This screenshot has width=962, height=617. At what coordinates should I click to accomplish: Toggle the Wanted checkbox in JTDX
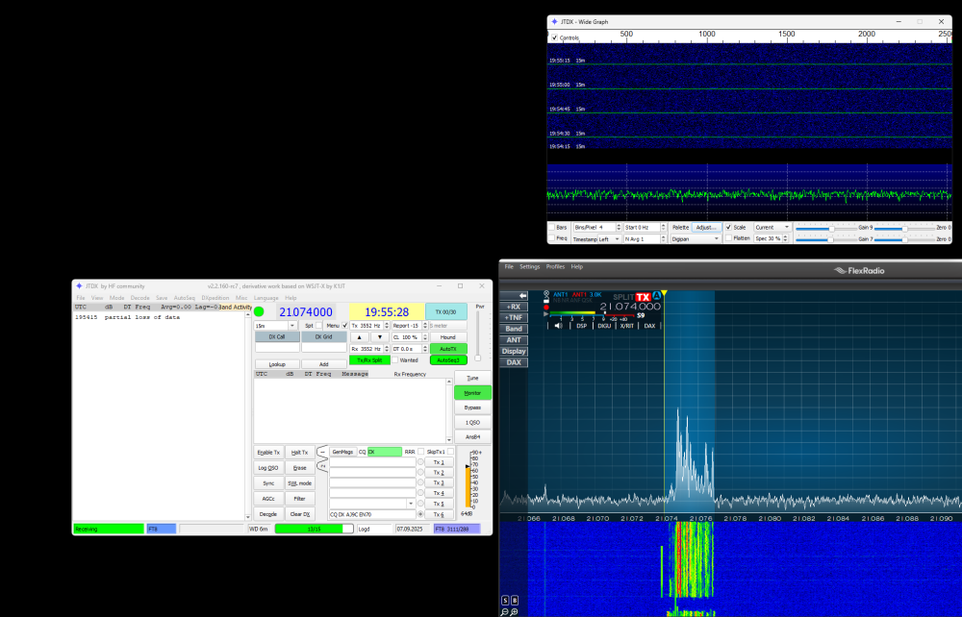click(395, 359)
